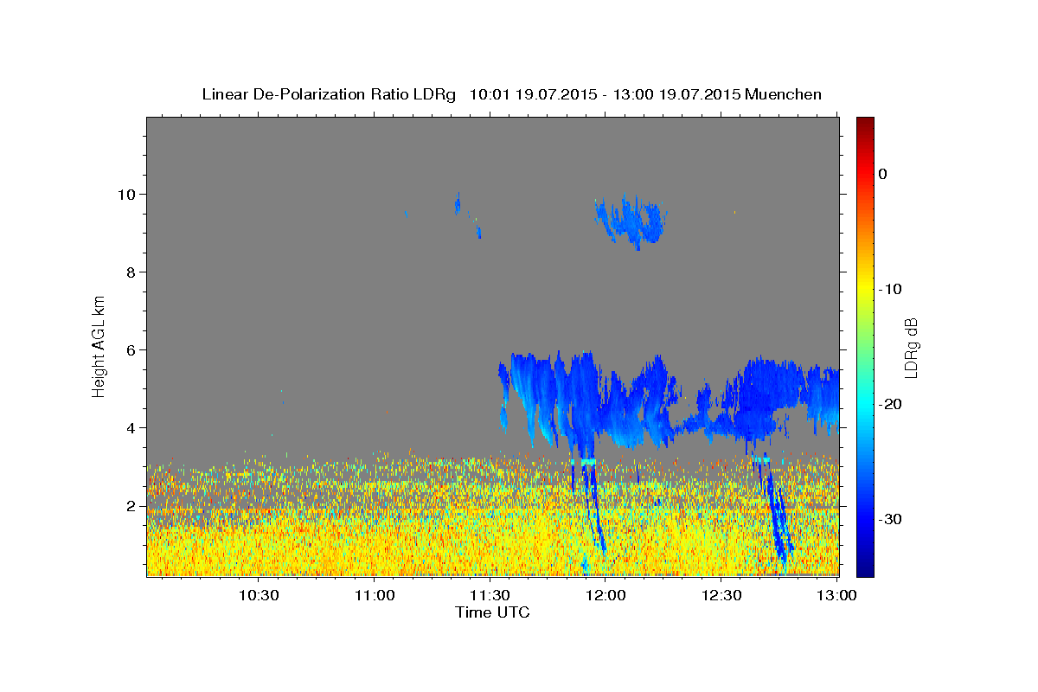Screen dimensions: 1038x692
Task: Click the '11:00' time tick label
Action: point(374,595)
